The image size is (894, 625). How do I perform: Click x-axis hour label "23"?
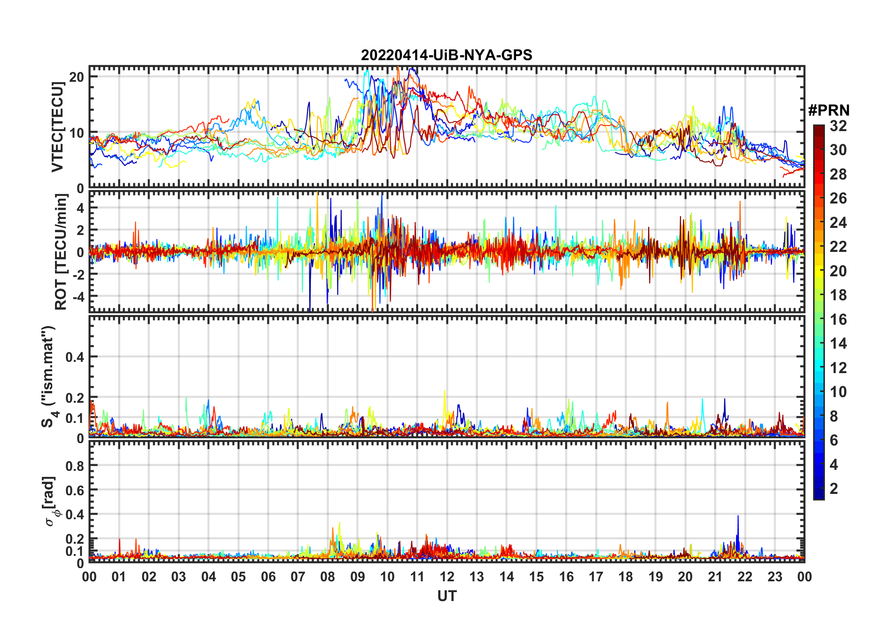coord(775,577)
